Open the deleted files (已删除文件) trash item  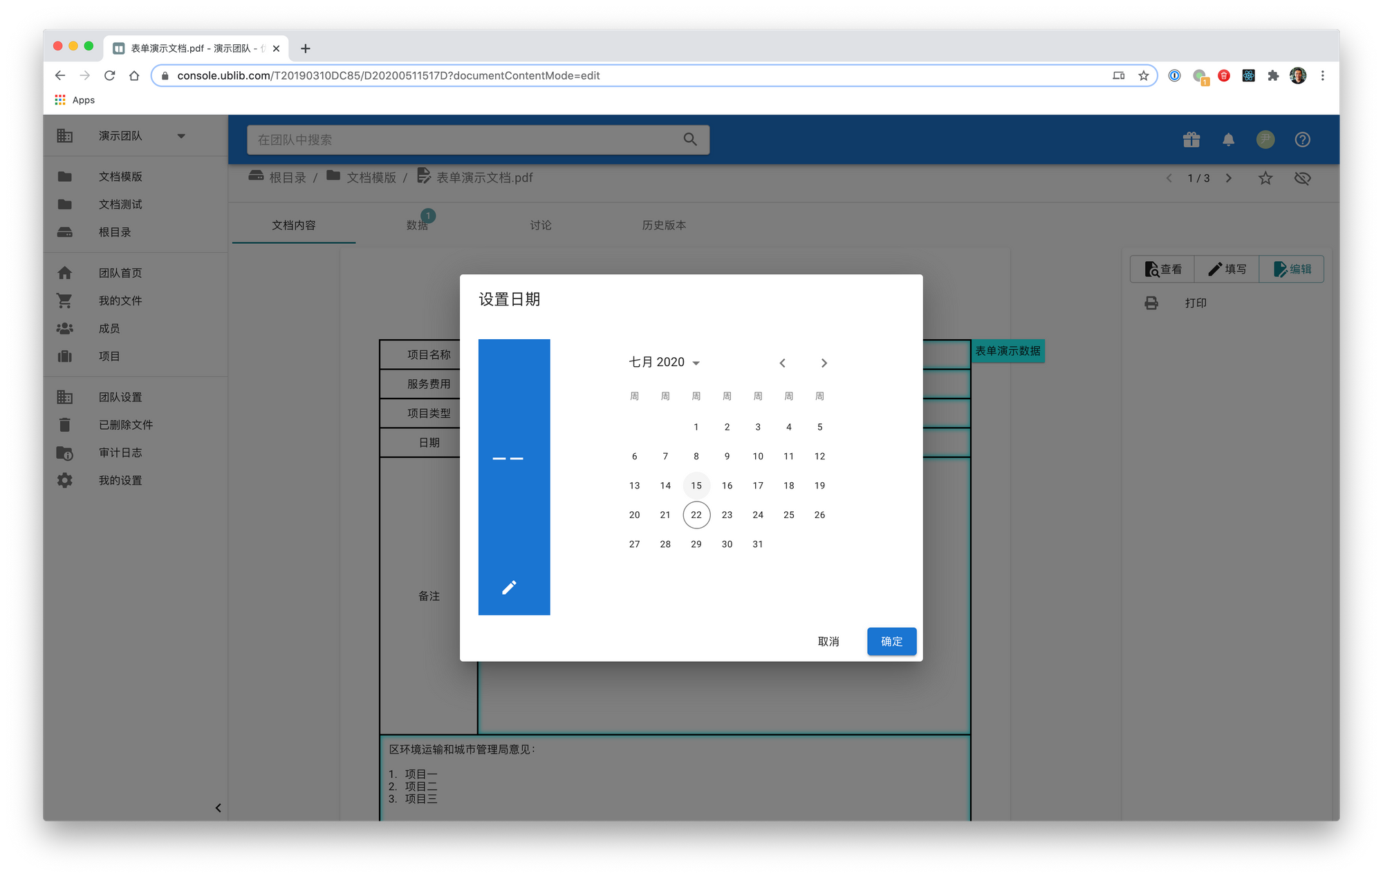(x=125, y=425)
